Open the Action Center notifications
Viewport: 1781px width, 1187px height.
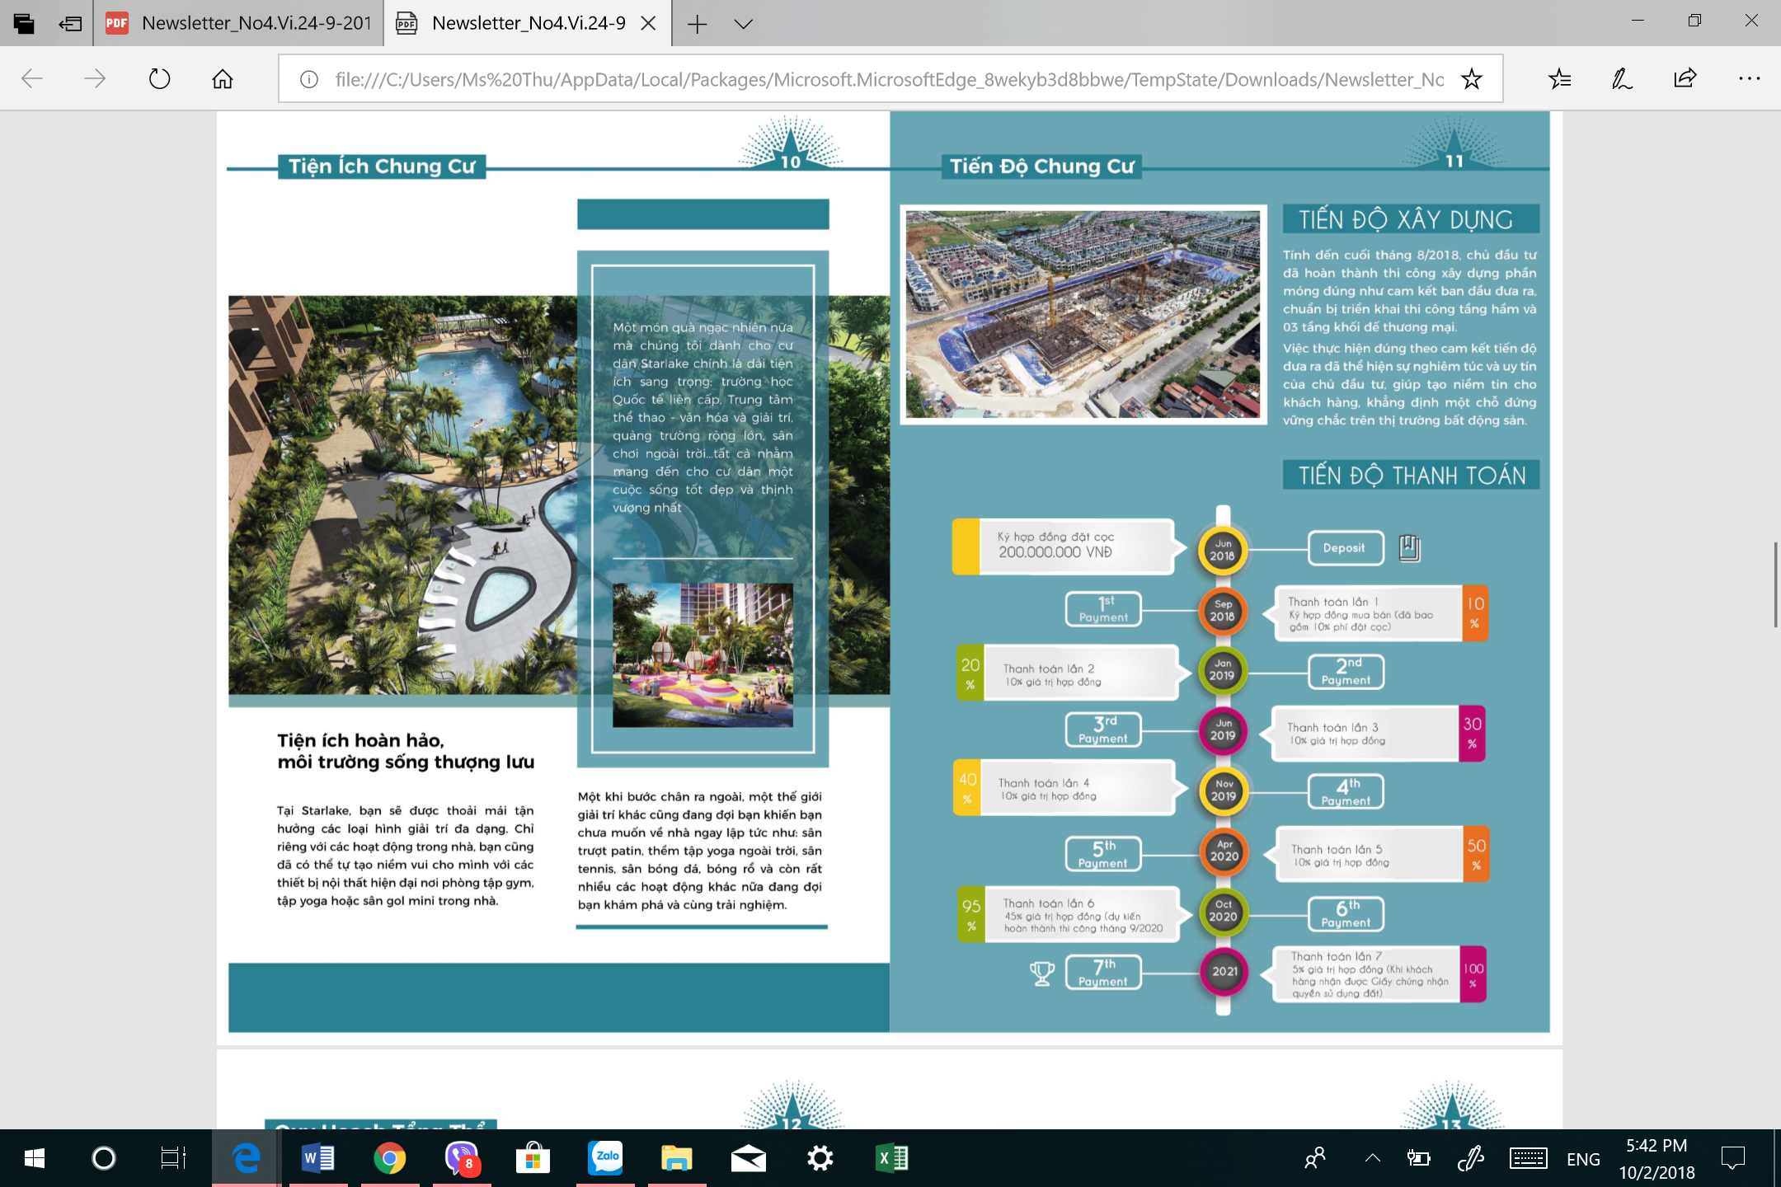[x=1733, y=1158]
